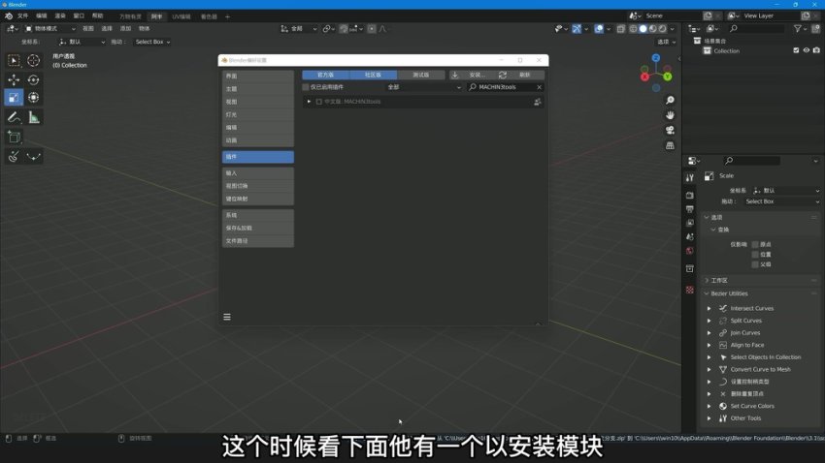The height and width of the screenshot is (463, 825).
Task: Toggle camera view with the camera icon
Action: click(670, 130)
